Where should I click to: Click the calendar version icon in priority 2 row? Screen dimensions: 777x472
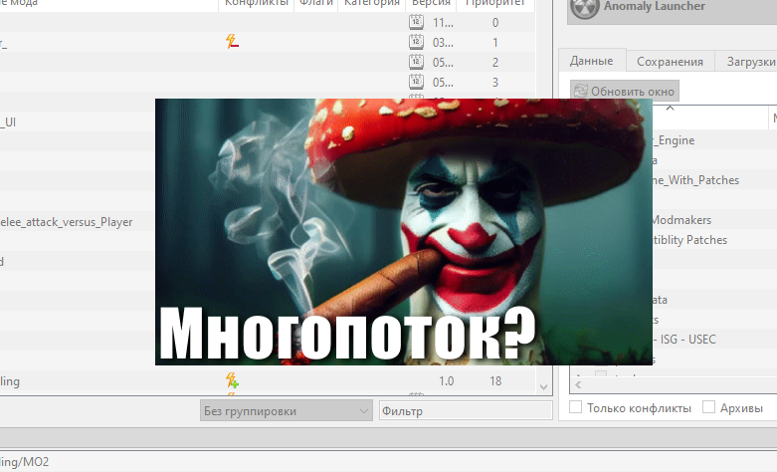point(416,62)
